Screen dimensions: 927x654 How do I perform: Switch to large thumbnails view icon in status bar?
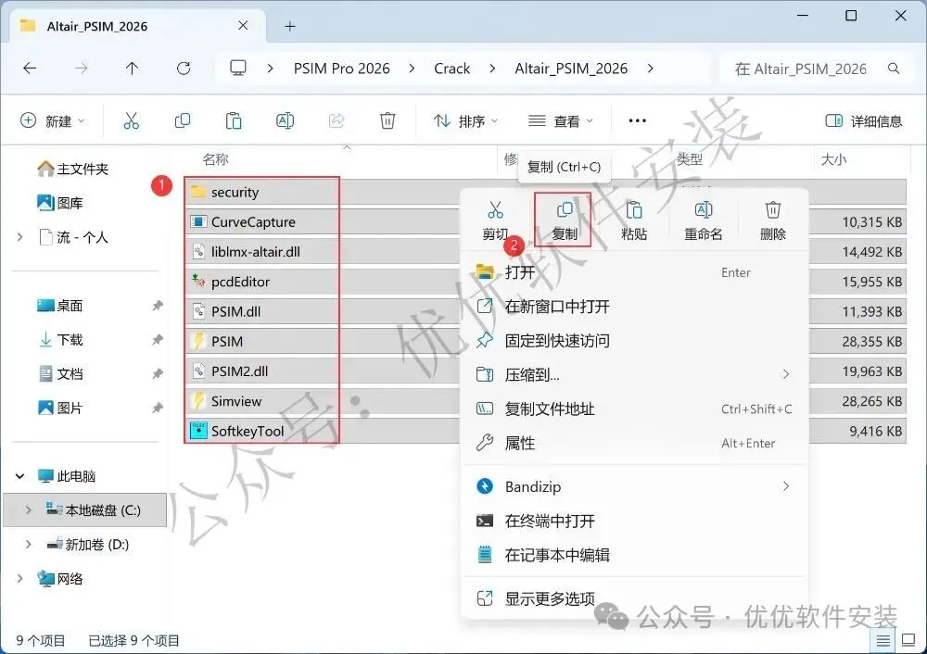point(908,640)
